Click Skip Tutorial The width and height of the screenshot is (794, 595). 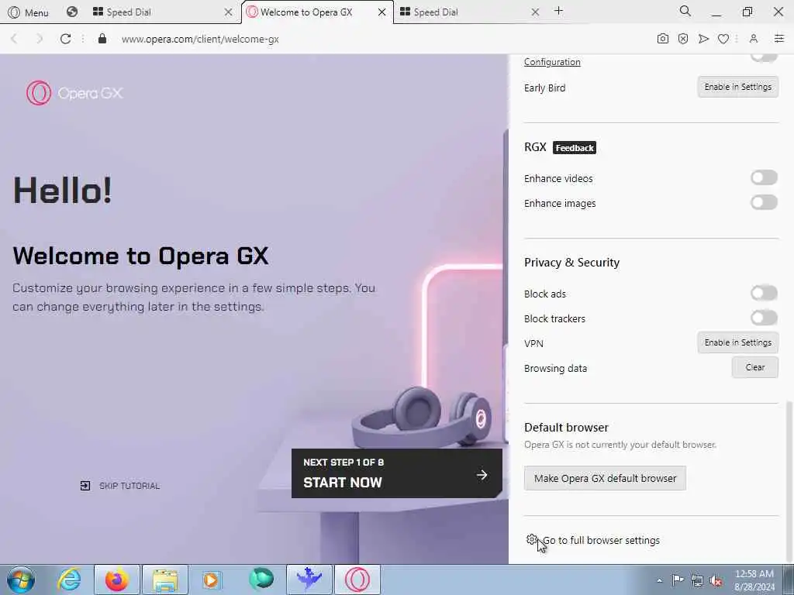(x=120, y=486)
